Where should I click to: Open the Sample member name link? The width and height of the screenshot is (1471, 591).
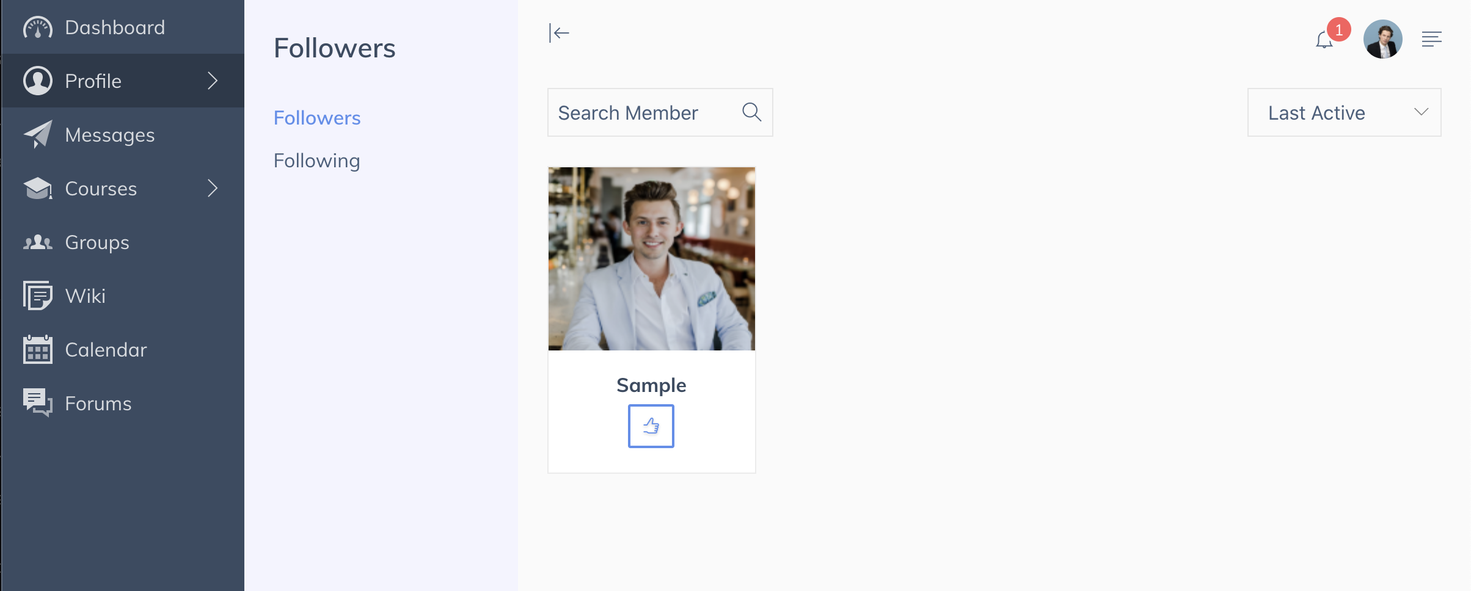click(x=651, y=385)
